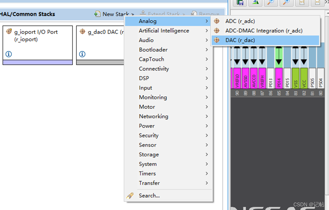Select DAC (r_dac) submenu entry
329x210 pixels.
266,40
